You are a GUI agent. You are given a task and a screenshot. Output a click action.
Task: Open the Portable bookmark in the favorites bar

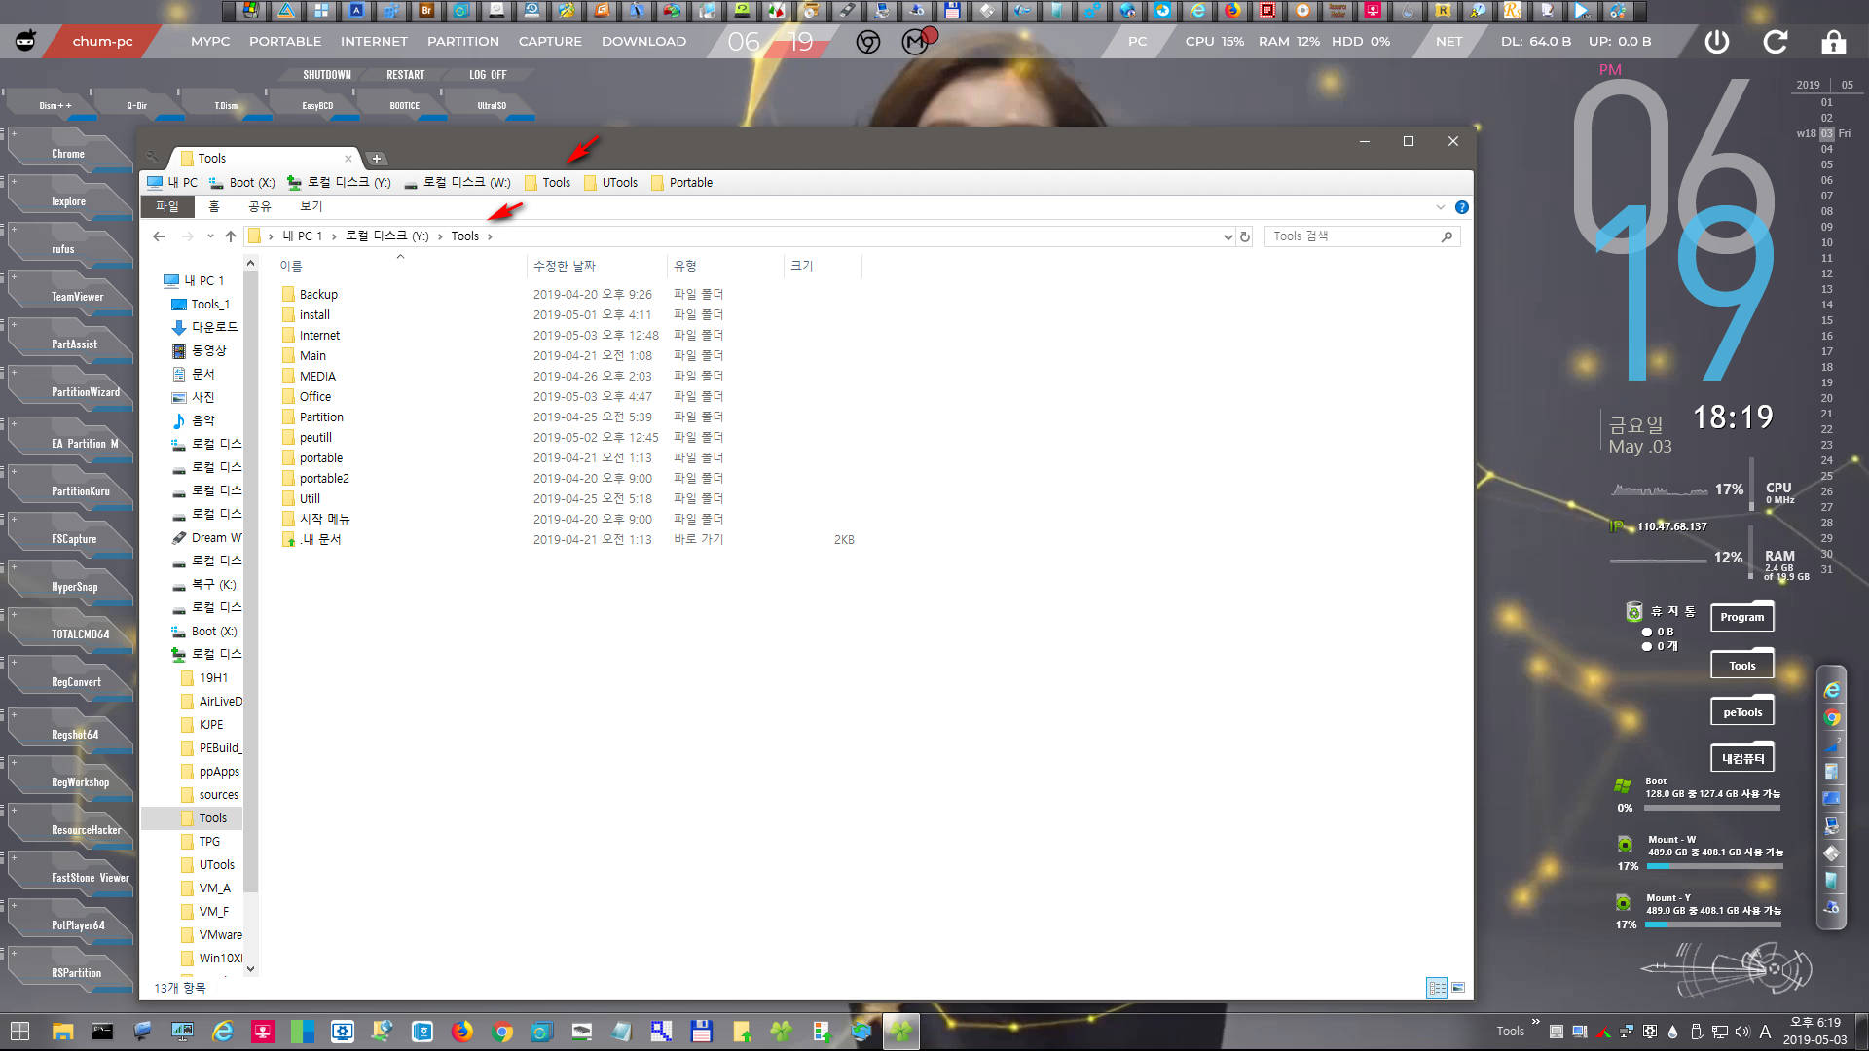point(681,182)
